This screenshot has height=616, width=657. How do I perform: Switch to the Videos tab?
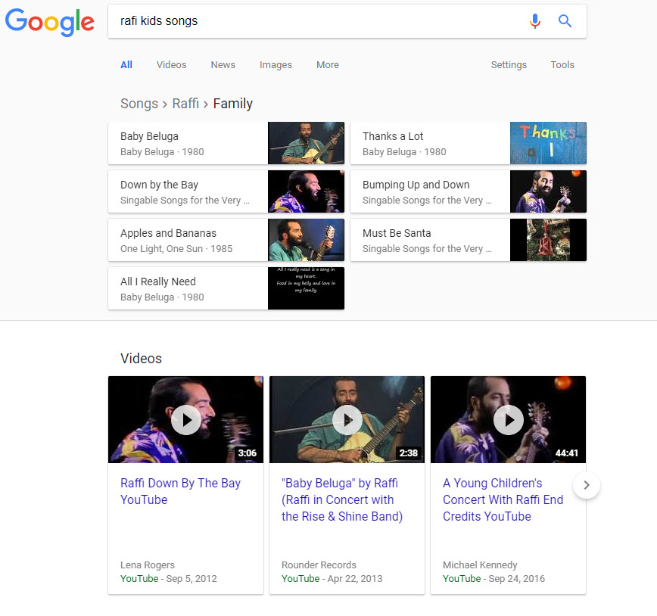click(x=171, y=65)
